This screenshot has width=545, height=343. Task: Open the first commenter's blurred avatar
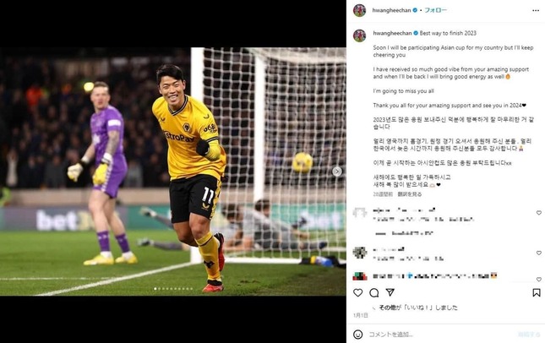point(359,212)
